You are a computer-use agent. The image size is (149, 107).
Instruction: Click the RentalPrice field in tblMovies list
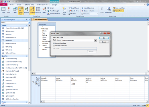[x=46, y=41]
